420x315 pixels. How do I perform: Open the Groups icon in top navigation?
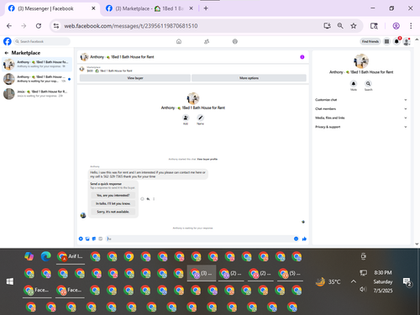click(235, 41)
